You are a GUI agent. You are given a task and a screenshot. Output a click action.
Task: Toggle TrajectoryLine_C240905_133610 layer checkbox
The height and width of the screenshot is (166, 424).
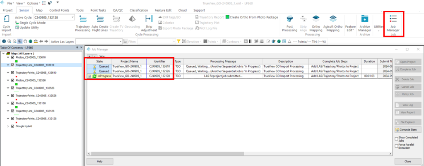coord(12,65)
